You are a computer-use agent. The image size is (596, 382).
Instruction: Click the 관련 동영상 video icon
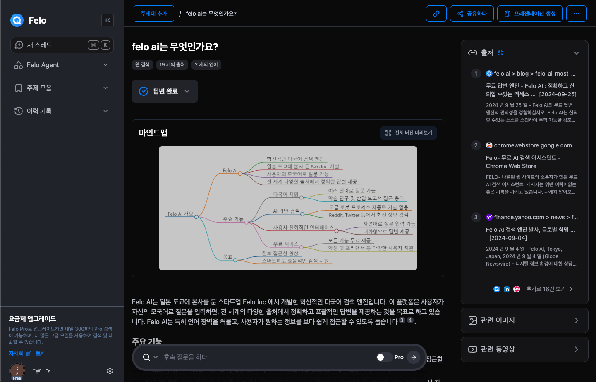click(473, 349)
